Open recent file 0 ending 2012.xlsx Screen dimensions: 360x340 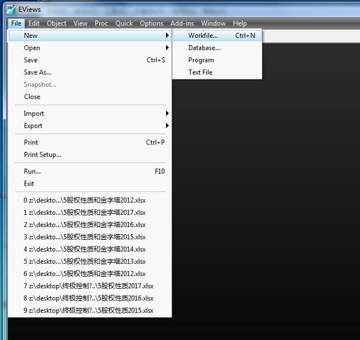90,200
